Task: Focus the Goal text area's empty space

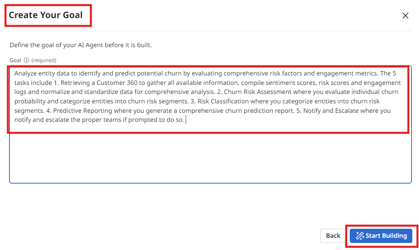Action: (x=210, y=157)
